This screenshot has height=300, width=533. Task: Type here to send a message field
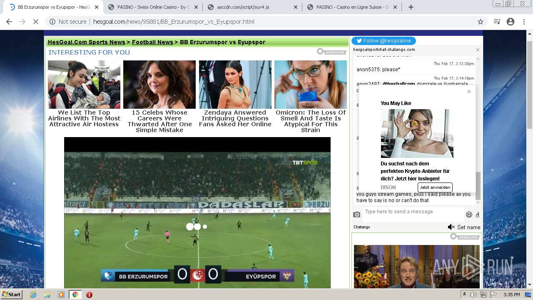412,214
